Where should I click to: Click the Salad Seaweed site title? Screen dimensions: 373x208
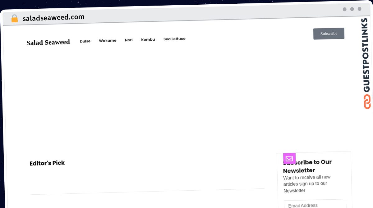[x=48, y=42]
